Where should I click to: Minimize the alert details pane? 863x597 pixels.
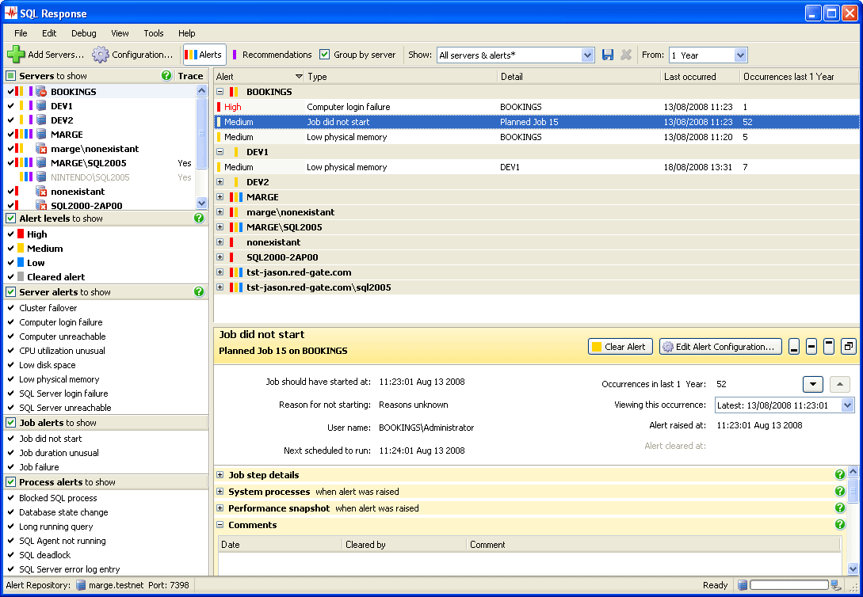point(793,347)
